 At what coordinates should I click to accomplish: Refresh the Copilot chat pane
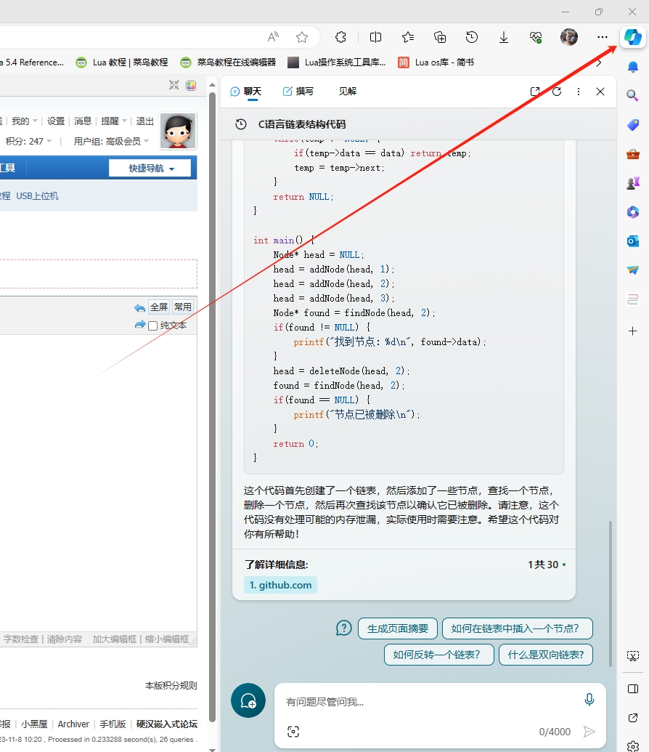click(x=557, y=91)
